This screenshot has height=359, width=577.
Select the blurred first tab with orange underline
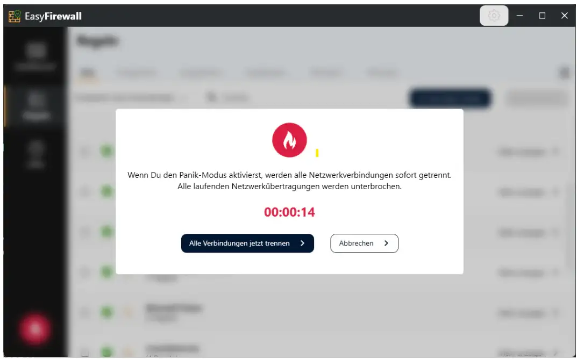(x=87, y=73)
